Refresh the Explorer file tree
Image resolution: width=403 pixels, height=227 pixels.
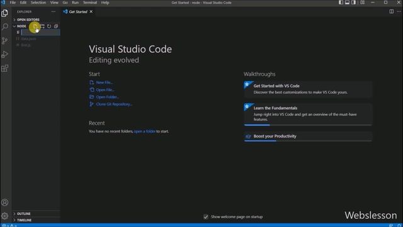pyautogui.click(x=49, y=26)
